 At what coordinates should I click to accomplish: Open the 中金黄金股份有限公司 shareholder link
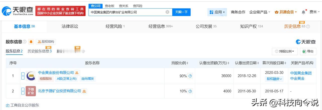pos(56,73)
